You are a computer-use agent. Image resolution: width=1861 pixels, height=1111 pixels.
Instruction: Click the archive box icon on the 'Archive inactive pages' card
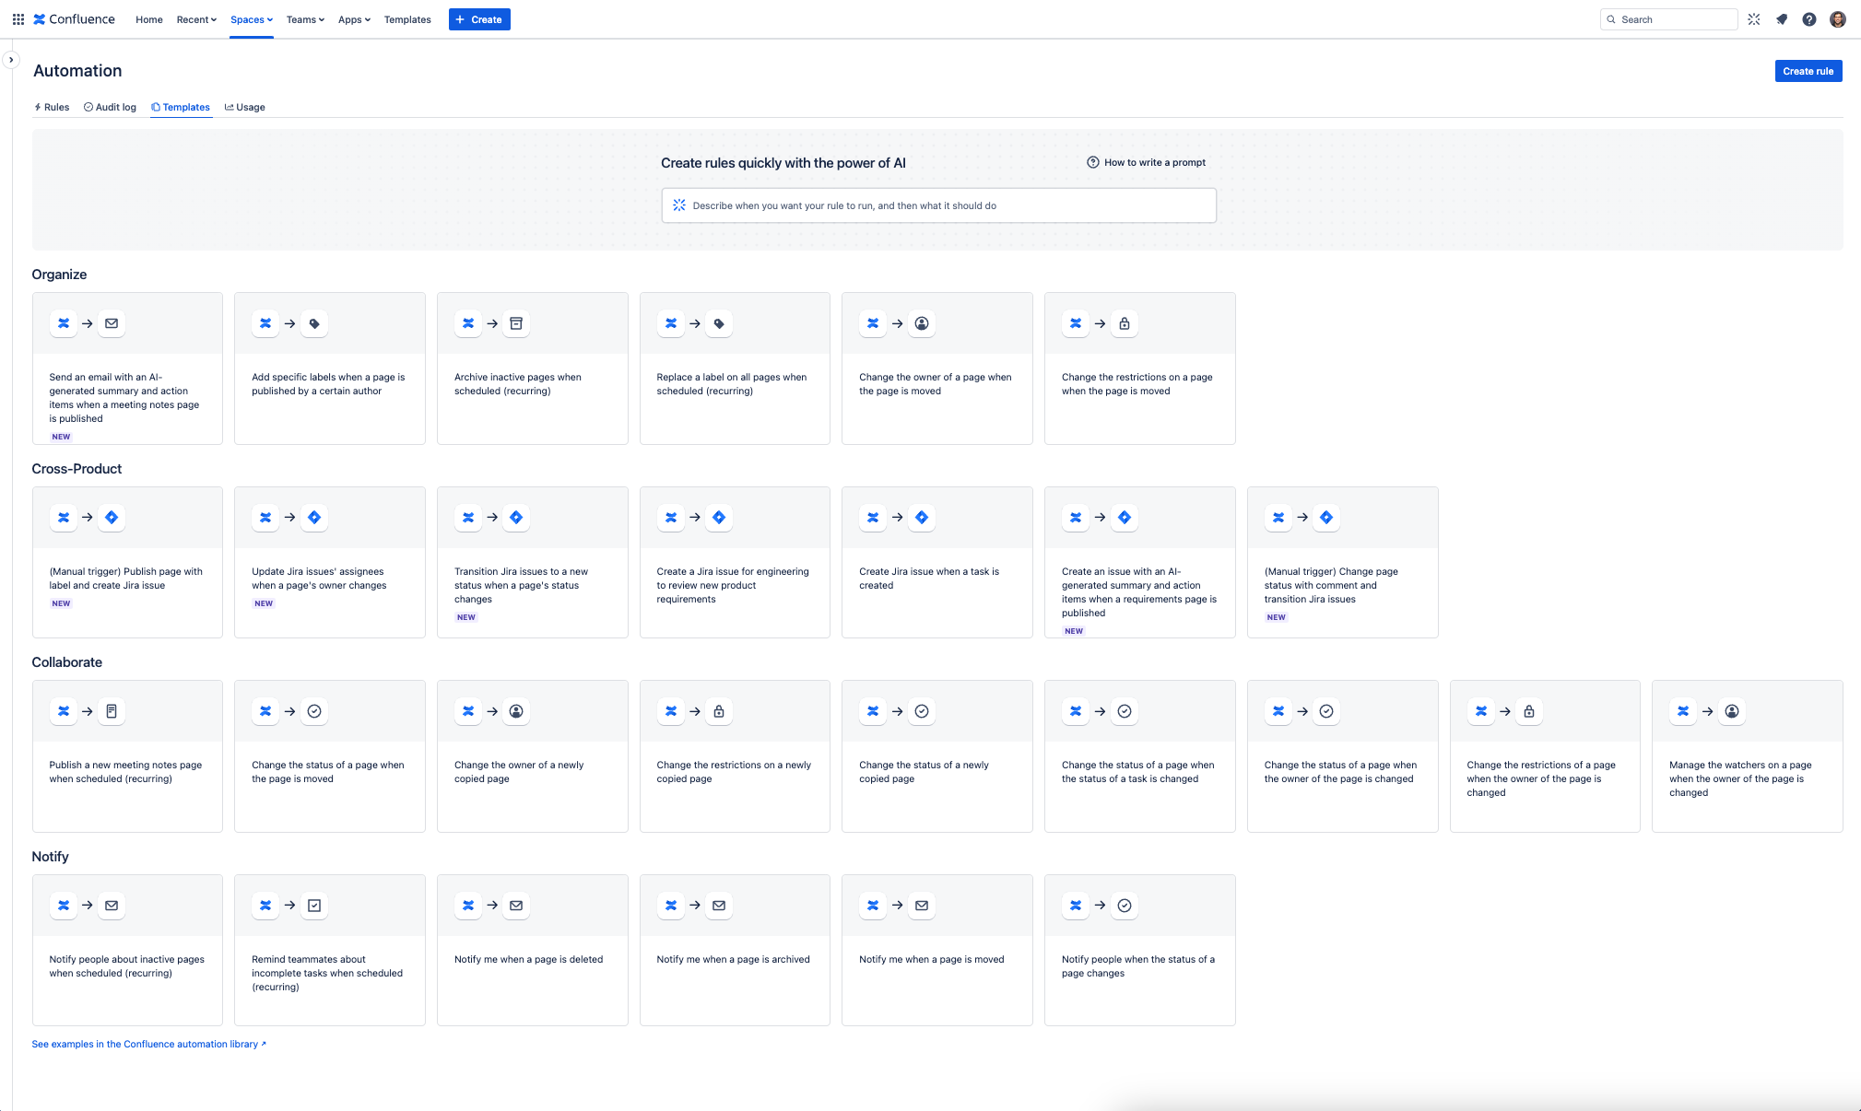point(516,323)
